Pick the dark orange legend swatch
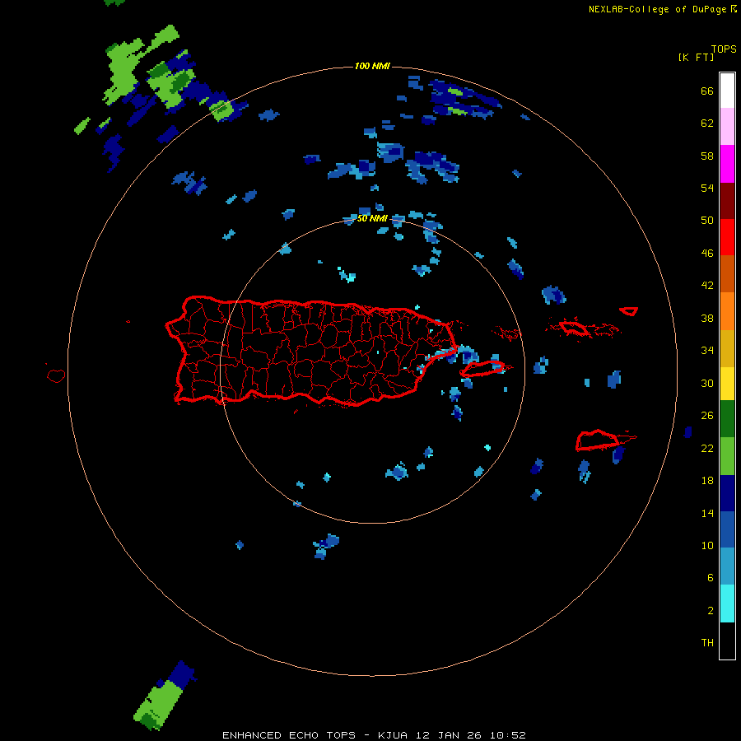Image resolution: width=741 pixels, height=741 pixels. (x=727, y=274)
